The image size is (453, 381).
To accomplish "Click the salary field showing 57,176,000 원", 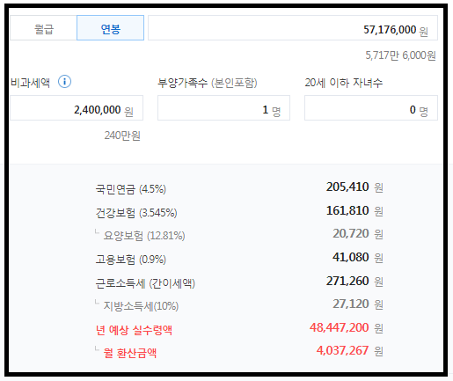I will point(293,28).
